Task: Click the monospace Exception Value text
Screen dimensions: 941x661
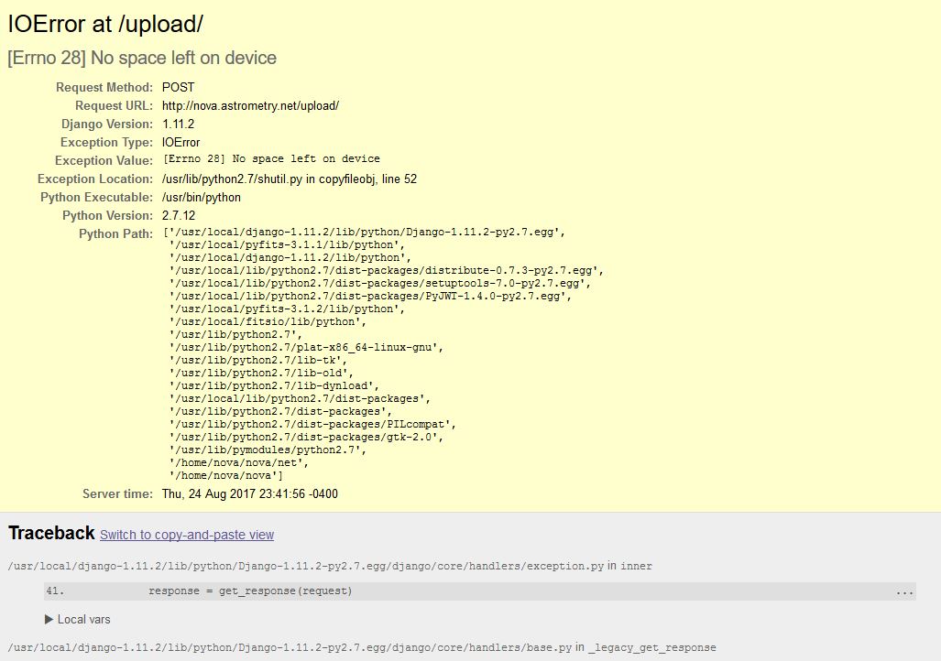Action: click(x=271, y=158)
